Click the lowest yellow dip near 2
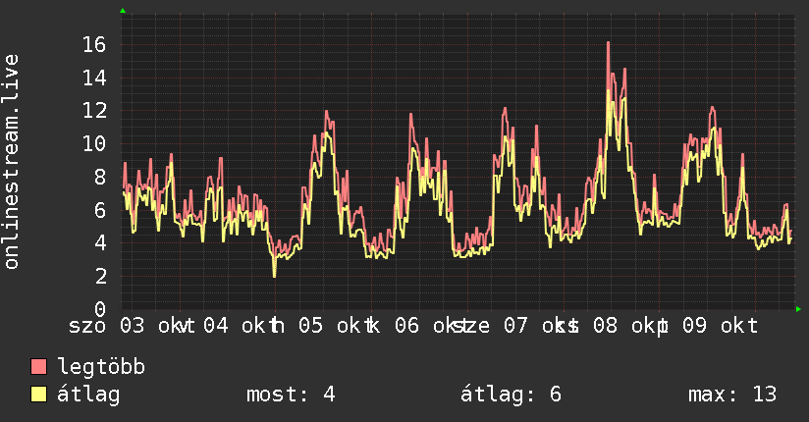This screenshot has width=809, height=422. (275, 276)
